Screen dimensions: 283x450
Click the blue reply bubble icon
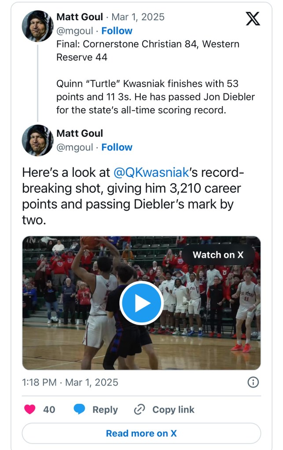click(x=79, y=410)
